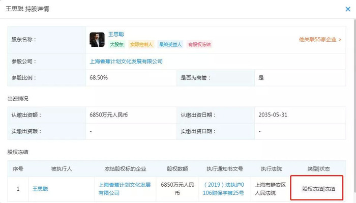Click the pink 有股权冻结 tag

pos(199,44)
